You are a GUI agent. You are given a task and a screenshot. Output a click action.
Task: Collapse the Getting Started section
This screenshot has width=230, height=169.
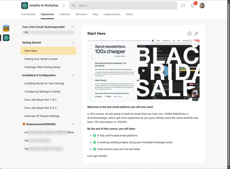(73, 43)
